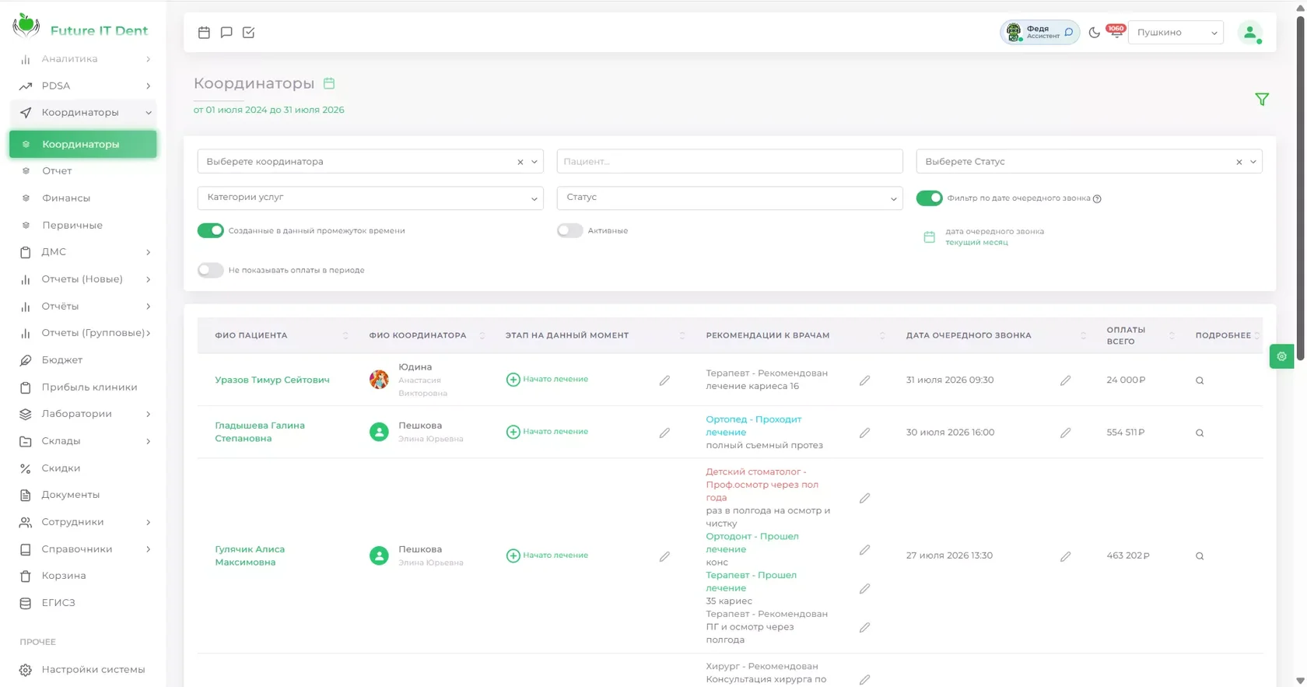
Task: Expand Лаборатории sidebar section
Action: click(83, 414)
